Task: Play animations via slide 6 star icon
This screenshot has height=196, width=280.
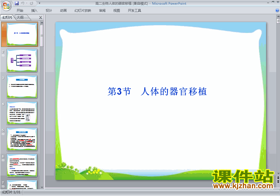Action: point(3,160)
